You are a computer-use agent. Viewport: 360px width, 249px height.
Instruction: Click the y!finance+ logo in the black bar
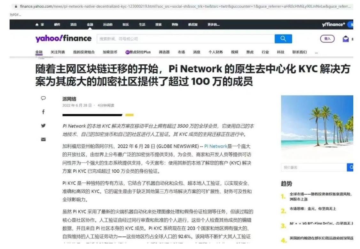[x=333, y=24]
